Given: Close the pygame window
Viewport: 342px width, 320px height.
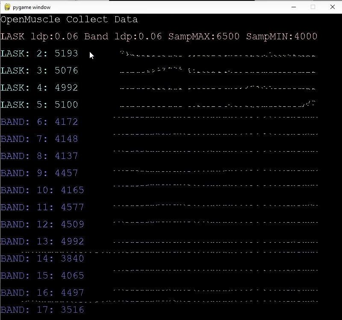Looking at the screenshot, I should click(x=332, y=7).
